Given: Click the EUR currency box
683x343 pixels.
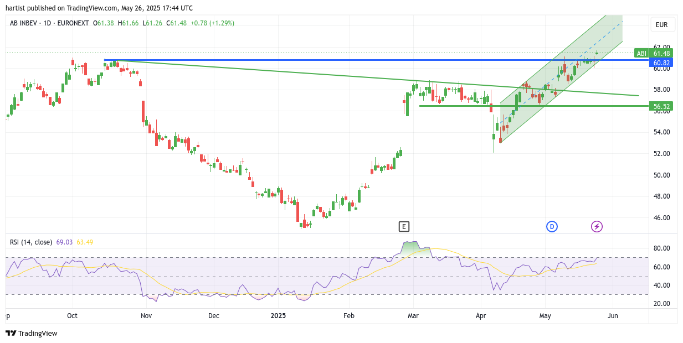Looking at the screenshot, I should [x=661, y=24].
